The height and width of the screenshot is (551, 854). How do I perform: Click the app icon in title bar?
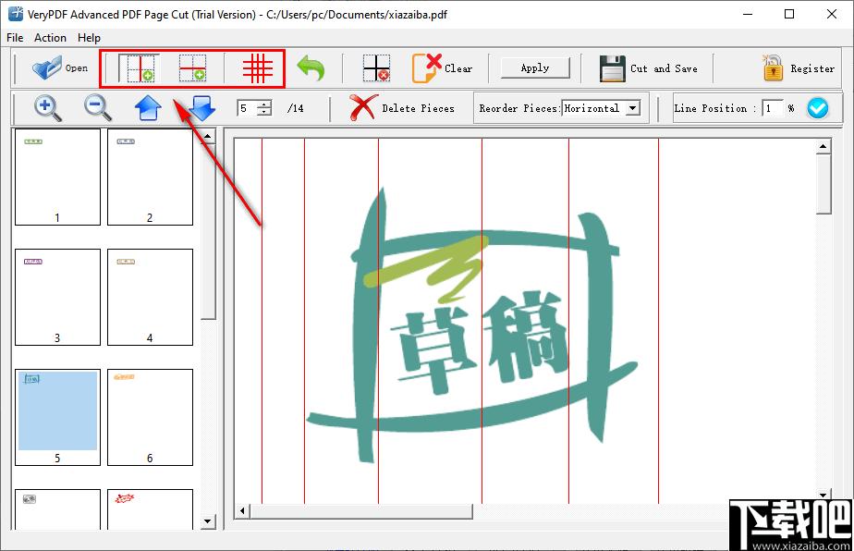point(15,14)
